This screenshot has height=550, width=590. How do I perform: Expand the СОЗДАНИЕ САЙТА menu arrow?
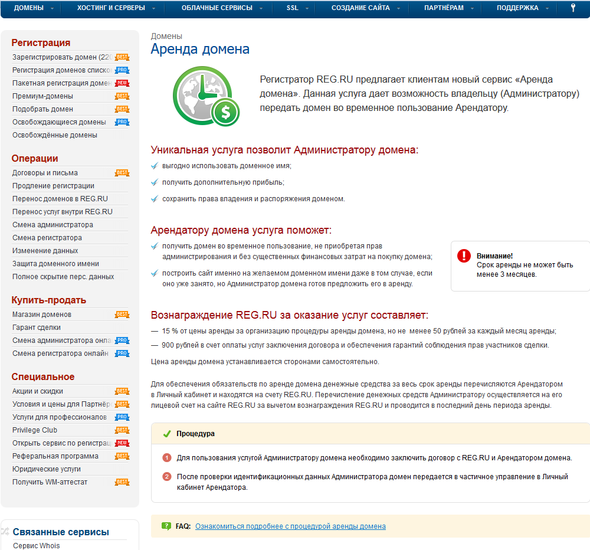398,8
